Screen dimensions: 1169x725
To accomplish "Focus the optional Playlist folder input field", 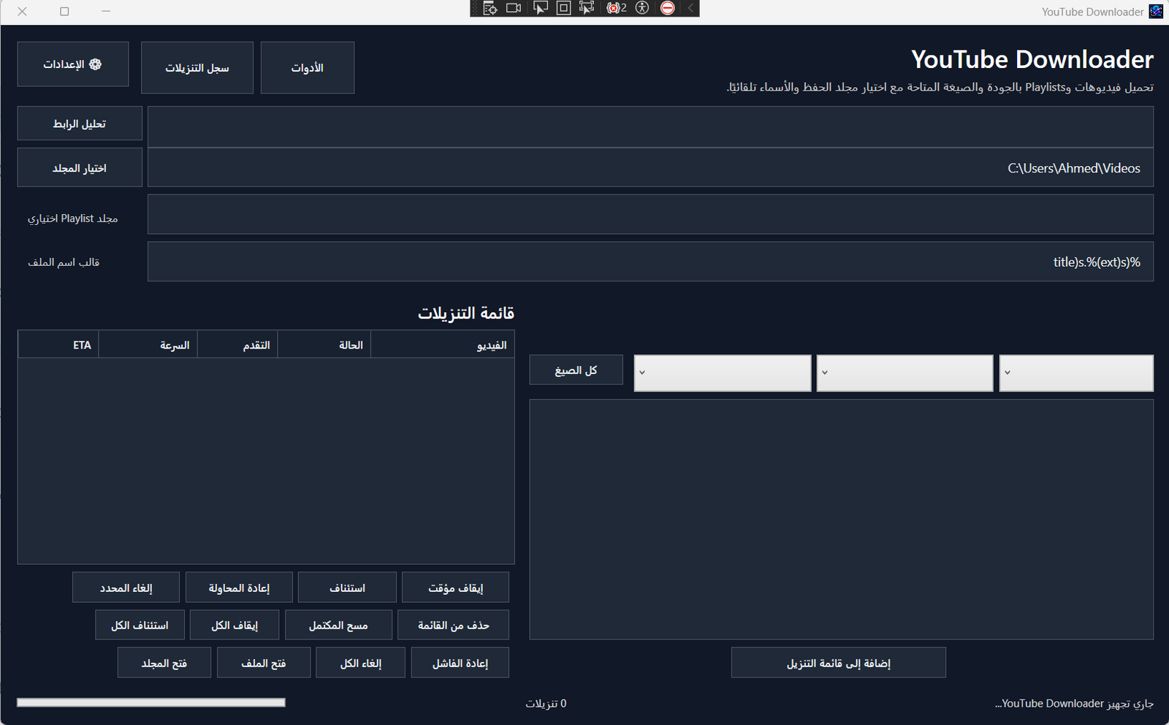I will (650, 214).
